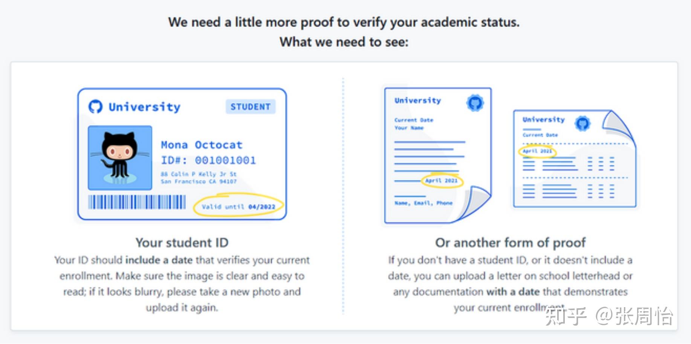Click the GitHub logo on the student ID card

pyautogui.click(x=95, y=107)
